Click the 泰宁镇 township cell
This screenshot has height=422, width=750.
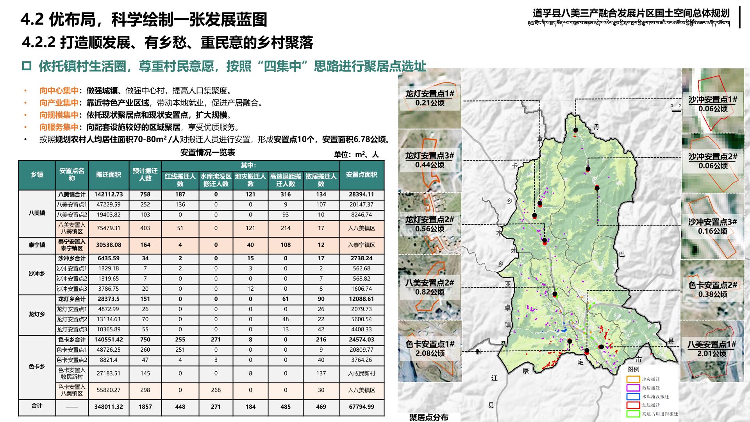pos(37,245)
